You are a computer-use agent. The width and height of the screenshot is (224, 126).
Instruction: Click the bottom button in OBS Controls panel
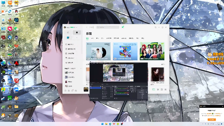(142, 98)
